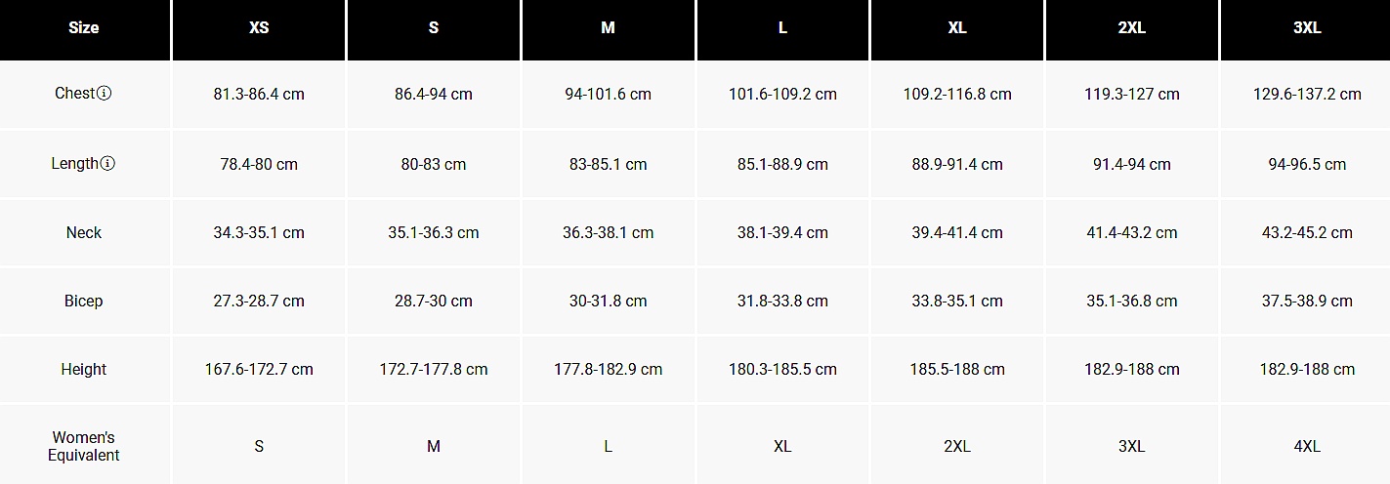The width and height of the screenshot is (1390, 484).
Task: Click the M size column header
Action: coord(609,29)
